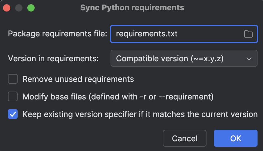Click the green zoom window button
This screenshot has width=263, height=151.
(31, 8)
